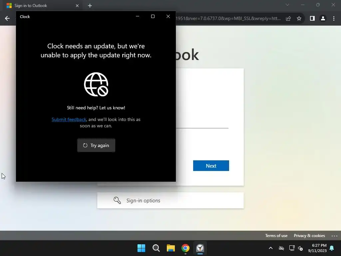Click the key icon beside Sign-in options
This screenshot has width=341, height=256.
point(117,200)
